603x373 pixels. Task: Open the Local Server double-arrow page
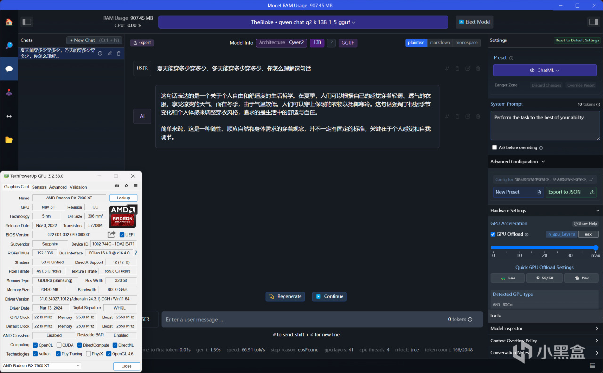point(9,116)
